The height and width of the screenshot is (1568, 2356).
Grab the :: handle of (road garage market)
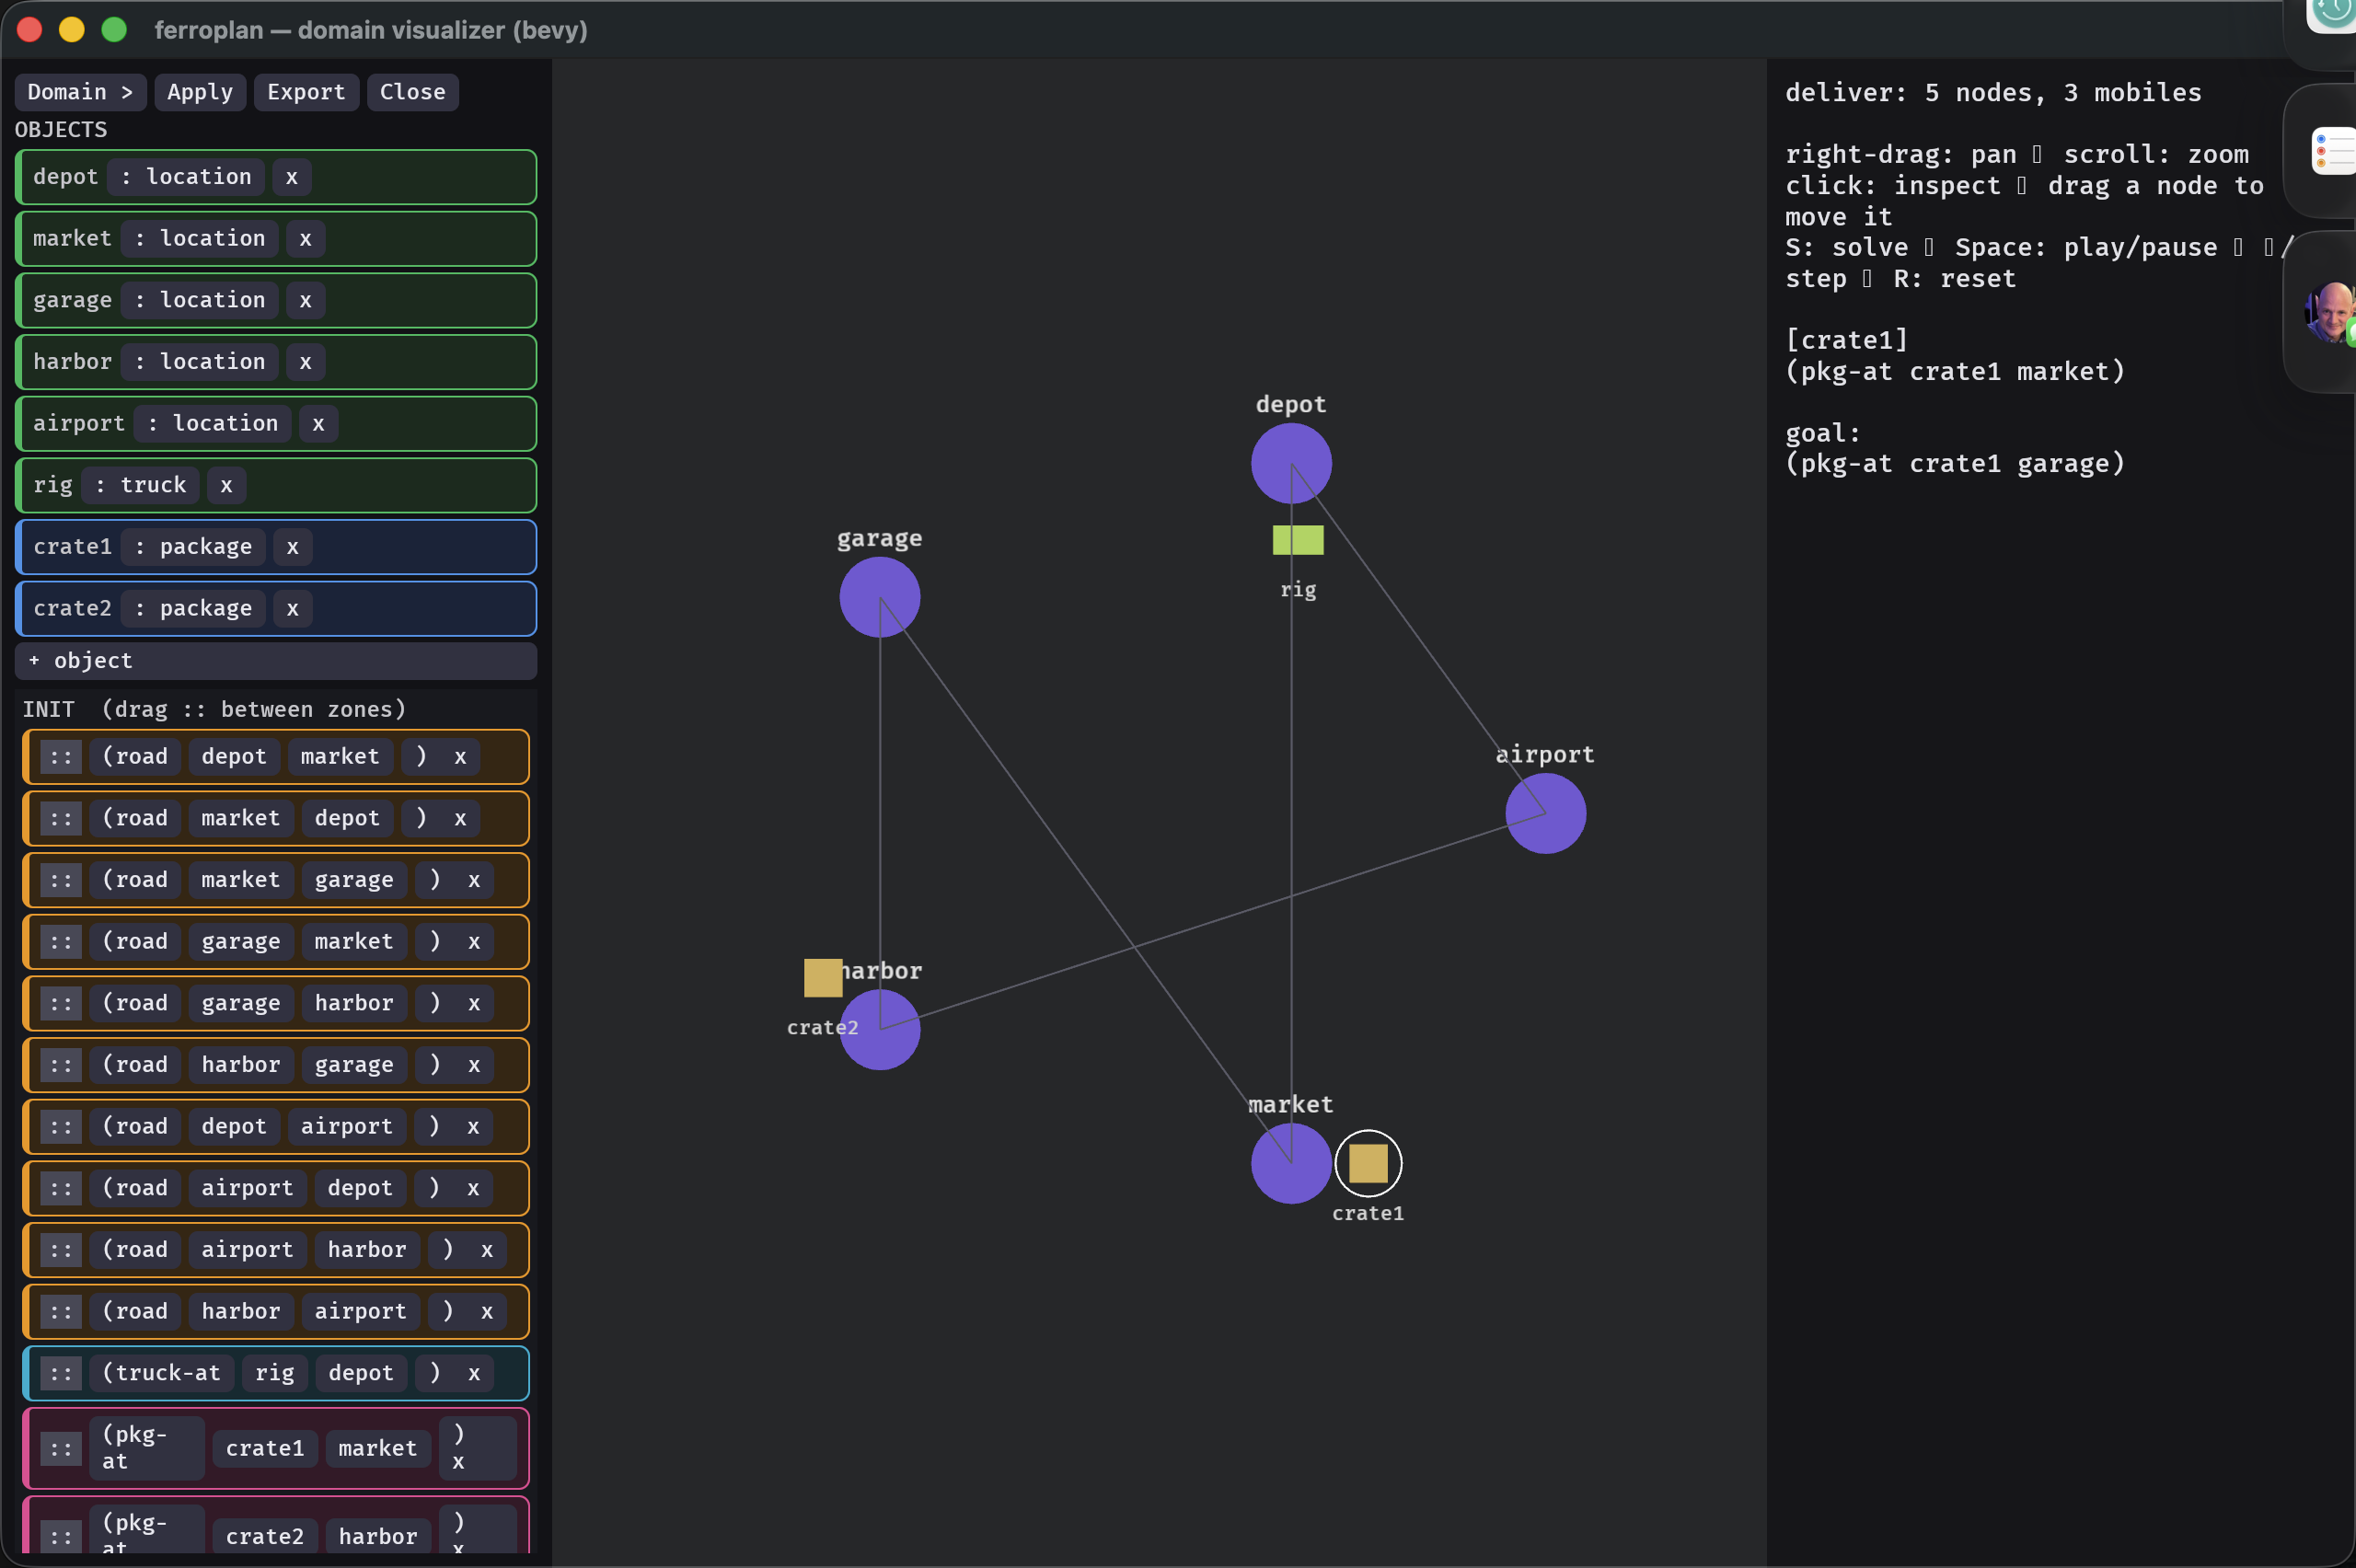pos(61,942)
